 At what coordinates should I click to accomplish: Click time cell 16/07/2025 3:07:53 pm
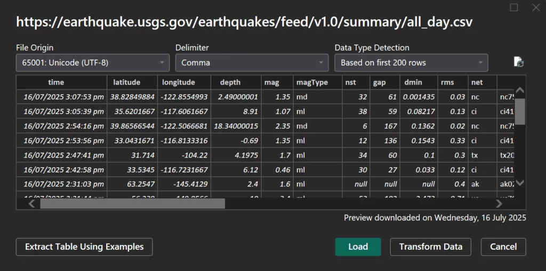tap(62, 97)
